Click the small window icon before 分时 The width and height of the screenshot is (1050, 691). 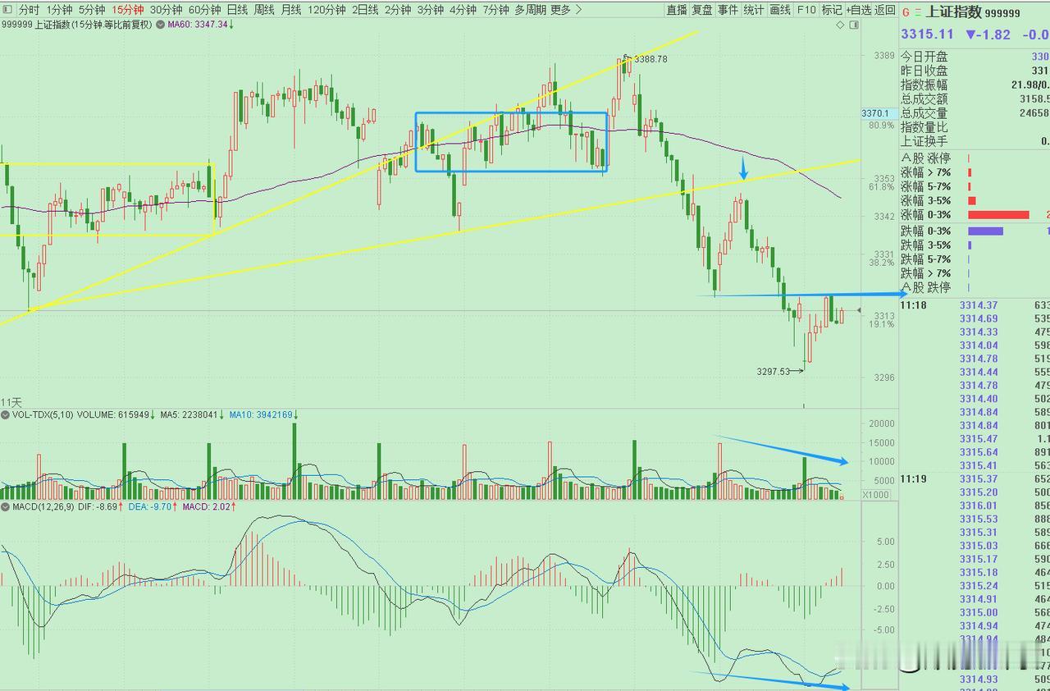point(8,10)
